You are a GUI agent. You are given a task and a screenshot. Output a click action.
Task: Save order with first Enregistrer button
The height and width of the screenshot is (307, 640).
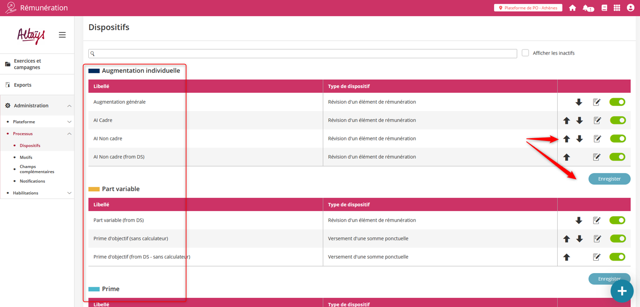(x=609, y=179)
